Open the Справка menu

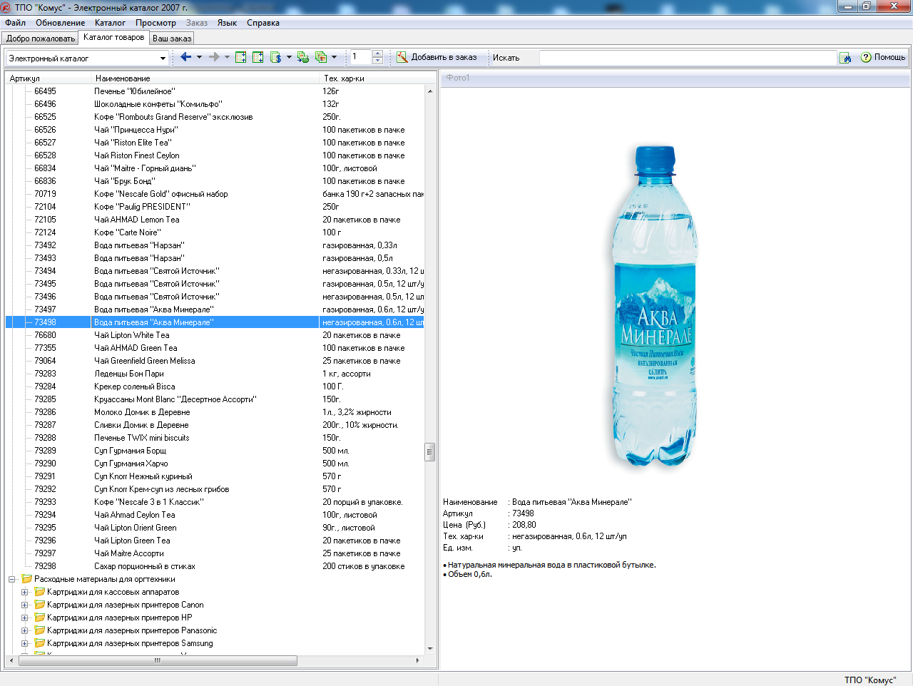(x=263, y=23)
